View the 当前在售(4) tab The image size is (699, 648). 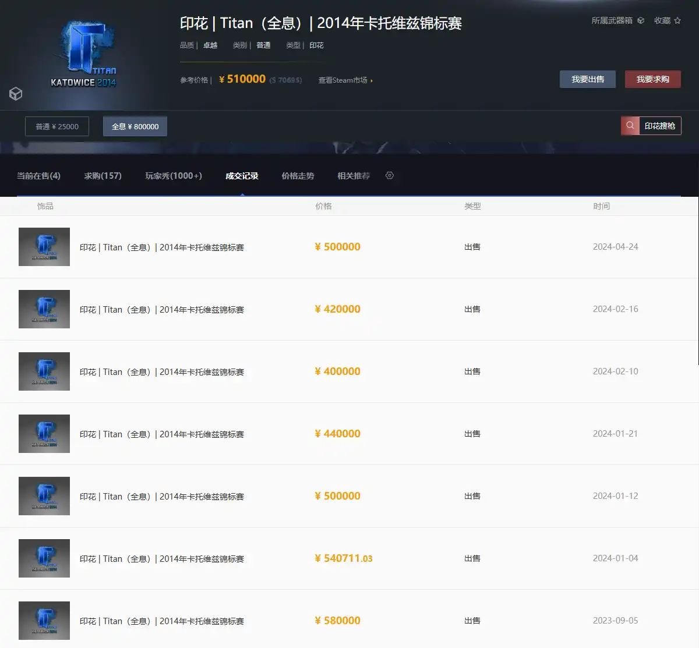38,175
